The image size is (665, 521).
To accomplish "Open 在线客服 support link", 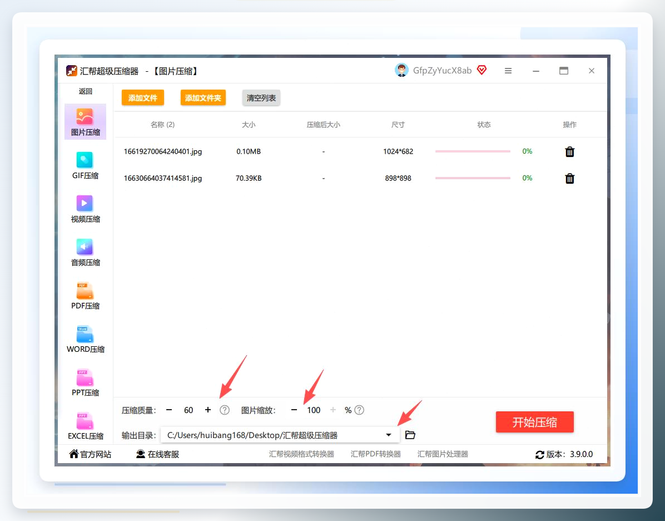I will tap(157, 454).
